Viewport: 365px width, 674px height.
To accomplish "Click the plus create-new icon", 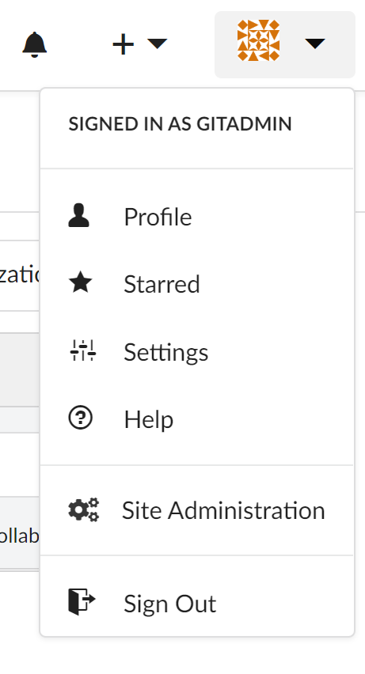I will (124, 44).
